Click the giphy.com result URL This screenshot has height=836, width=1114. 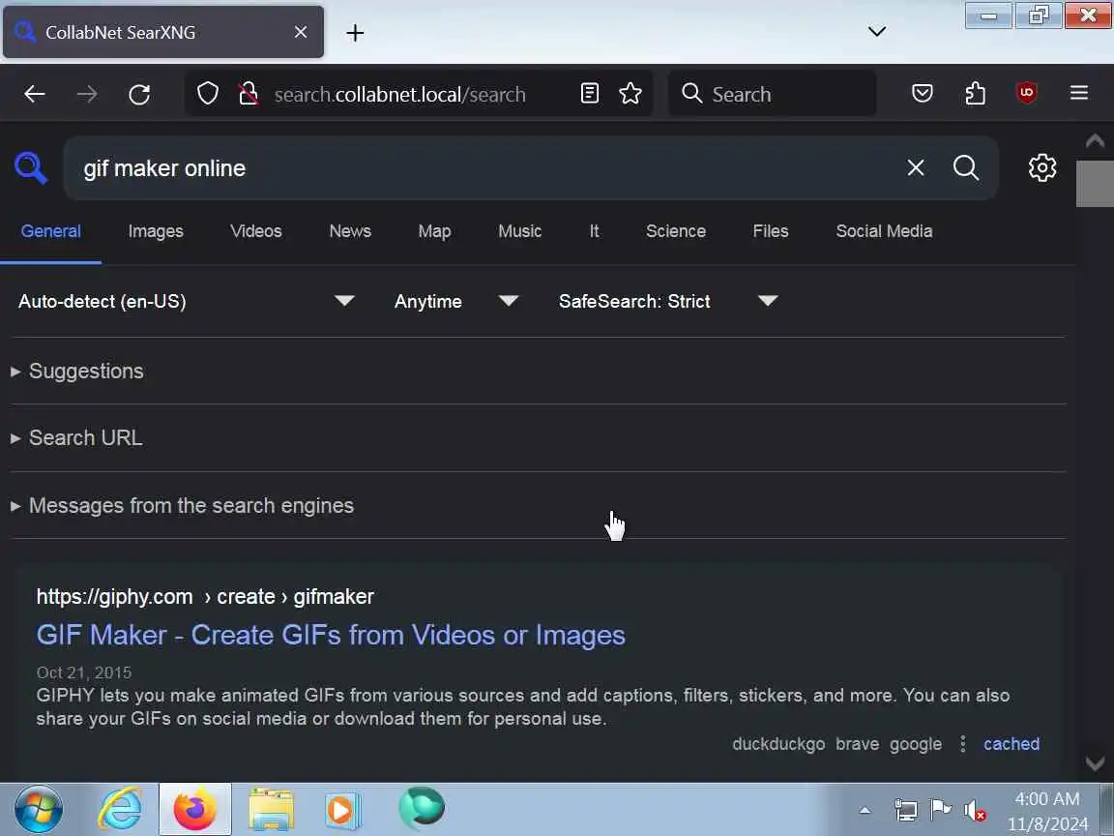205,596
